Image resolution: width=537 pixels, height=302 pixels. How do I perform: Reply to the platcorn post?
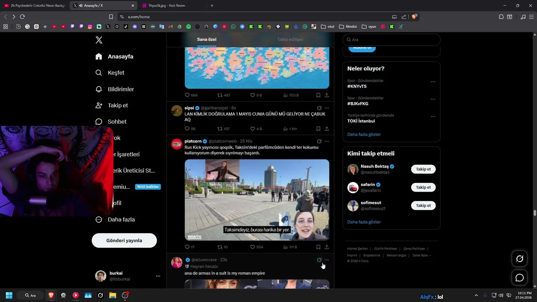(x=190, y=247)
